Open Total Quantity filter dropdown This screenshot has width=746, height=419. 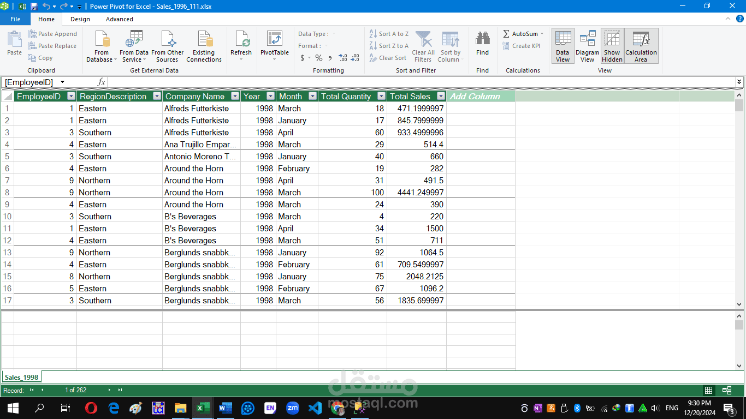pos(381,96)
